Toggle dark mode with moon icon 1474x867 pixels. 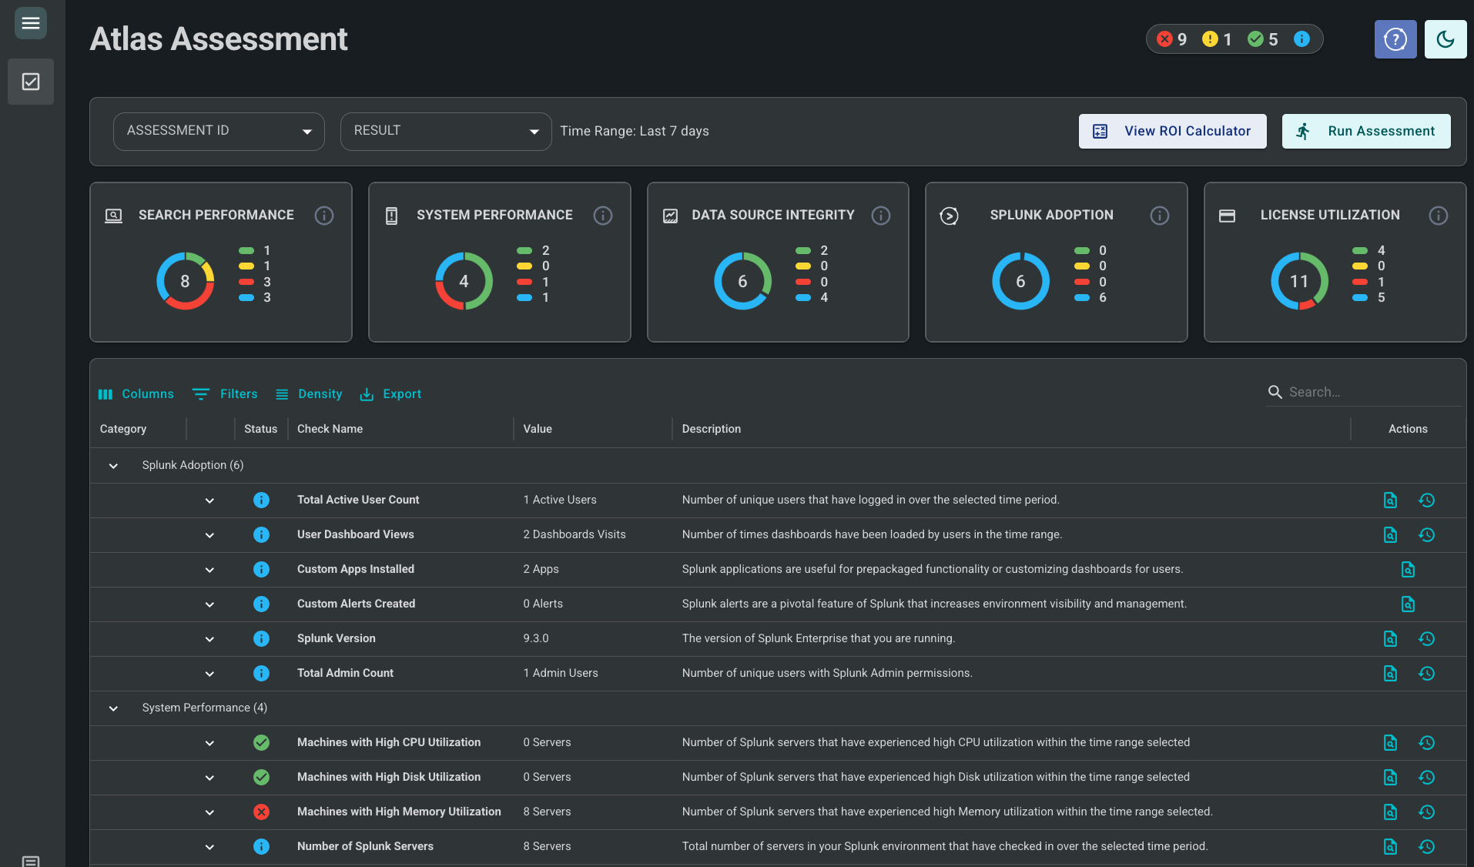point(1446,39)
